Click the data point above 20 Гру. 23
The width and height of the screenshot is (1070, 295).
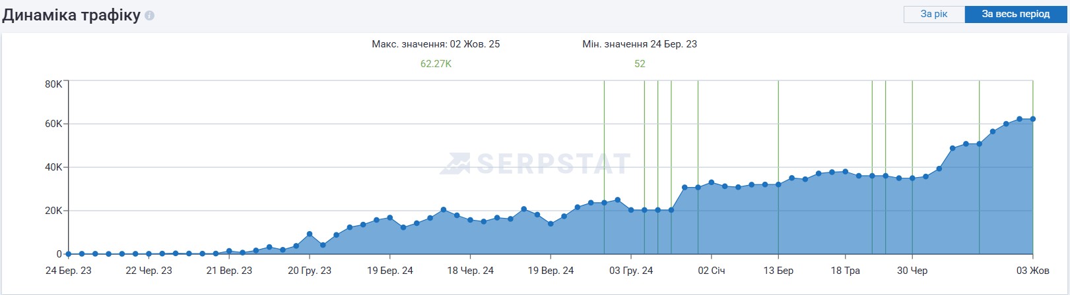[x=310, y=234]
